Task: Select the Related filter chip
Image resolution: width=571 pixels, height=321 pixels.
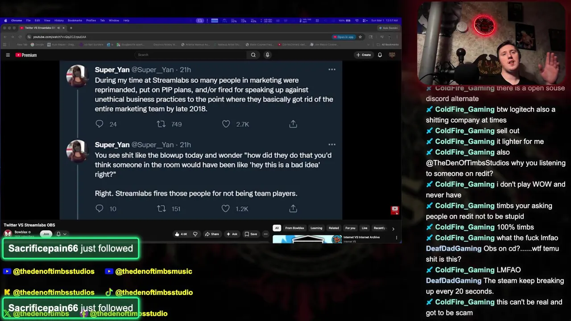Action: click(334, 228)
